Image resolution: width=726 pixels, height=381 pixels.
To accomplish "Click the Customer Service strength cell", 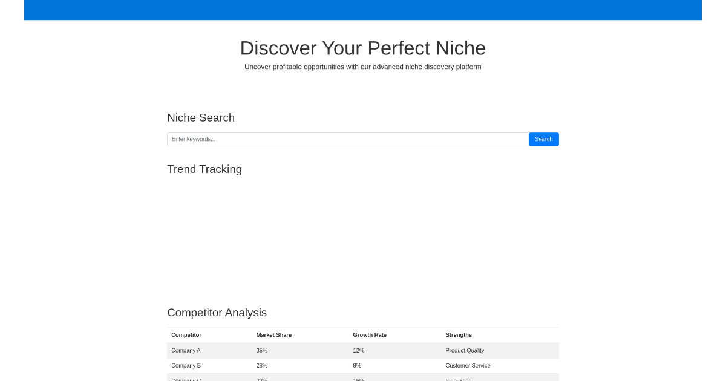I will [x=468, y=365].
